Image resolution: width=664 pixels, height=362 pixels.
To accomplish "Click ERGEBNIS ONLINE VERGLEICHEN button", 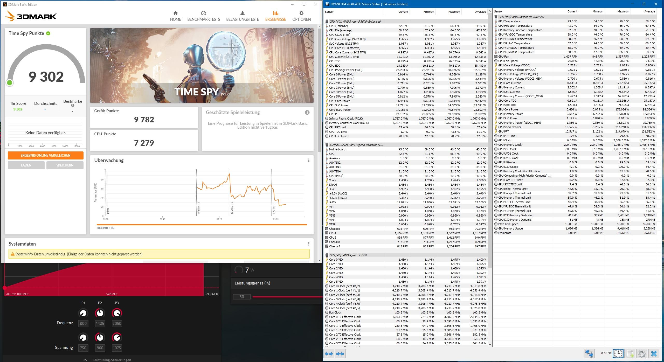I will click(x=45, y=155).
